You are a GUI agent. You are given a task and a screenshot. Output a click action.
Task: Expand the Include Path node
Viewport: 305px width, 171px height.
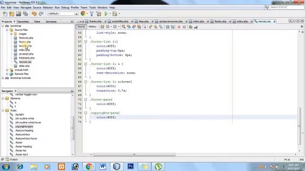pyautogui.click(x=7, y=70)
